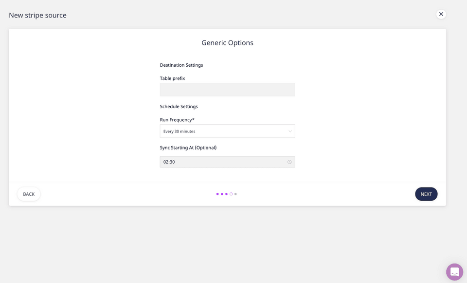The image size is (467, 283).
Task: Open the messaging icon at bottom right
Action: [x=454, y=271]
